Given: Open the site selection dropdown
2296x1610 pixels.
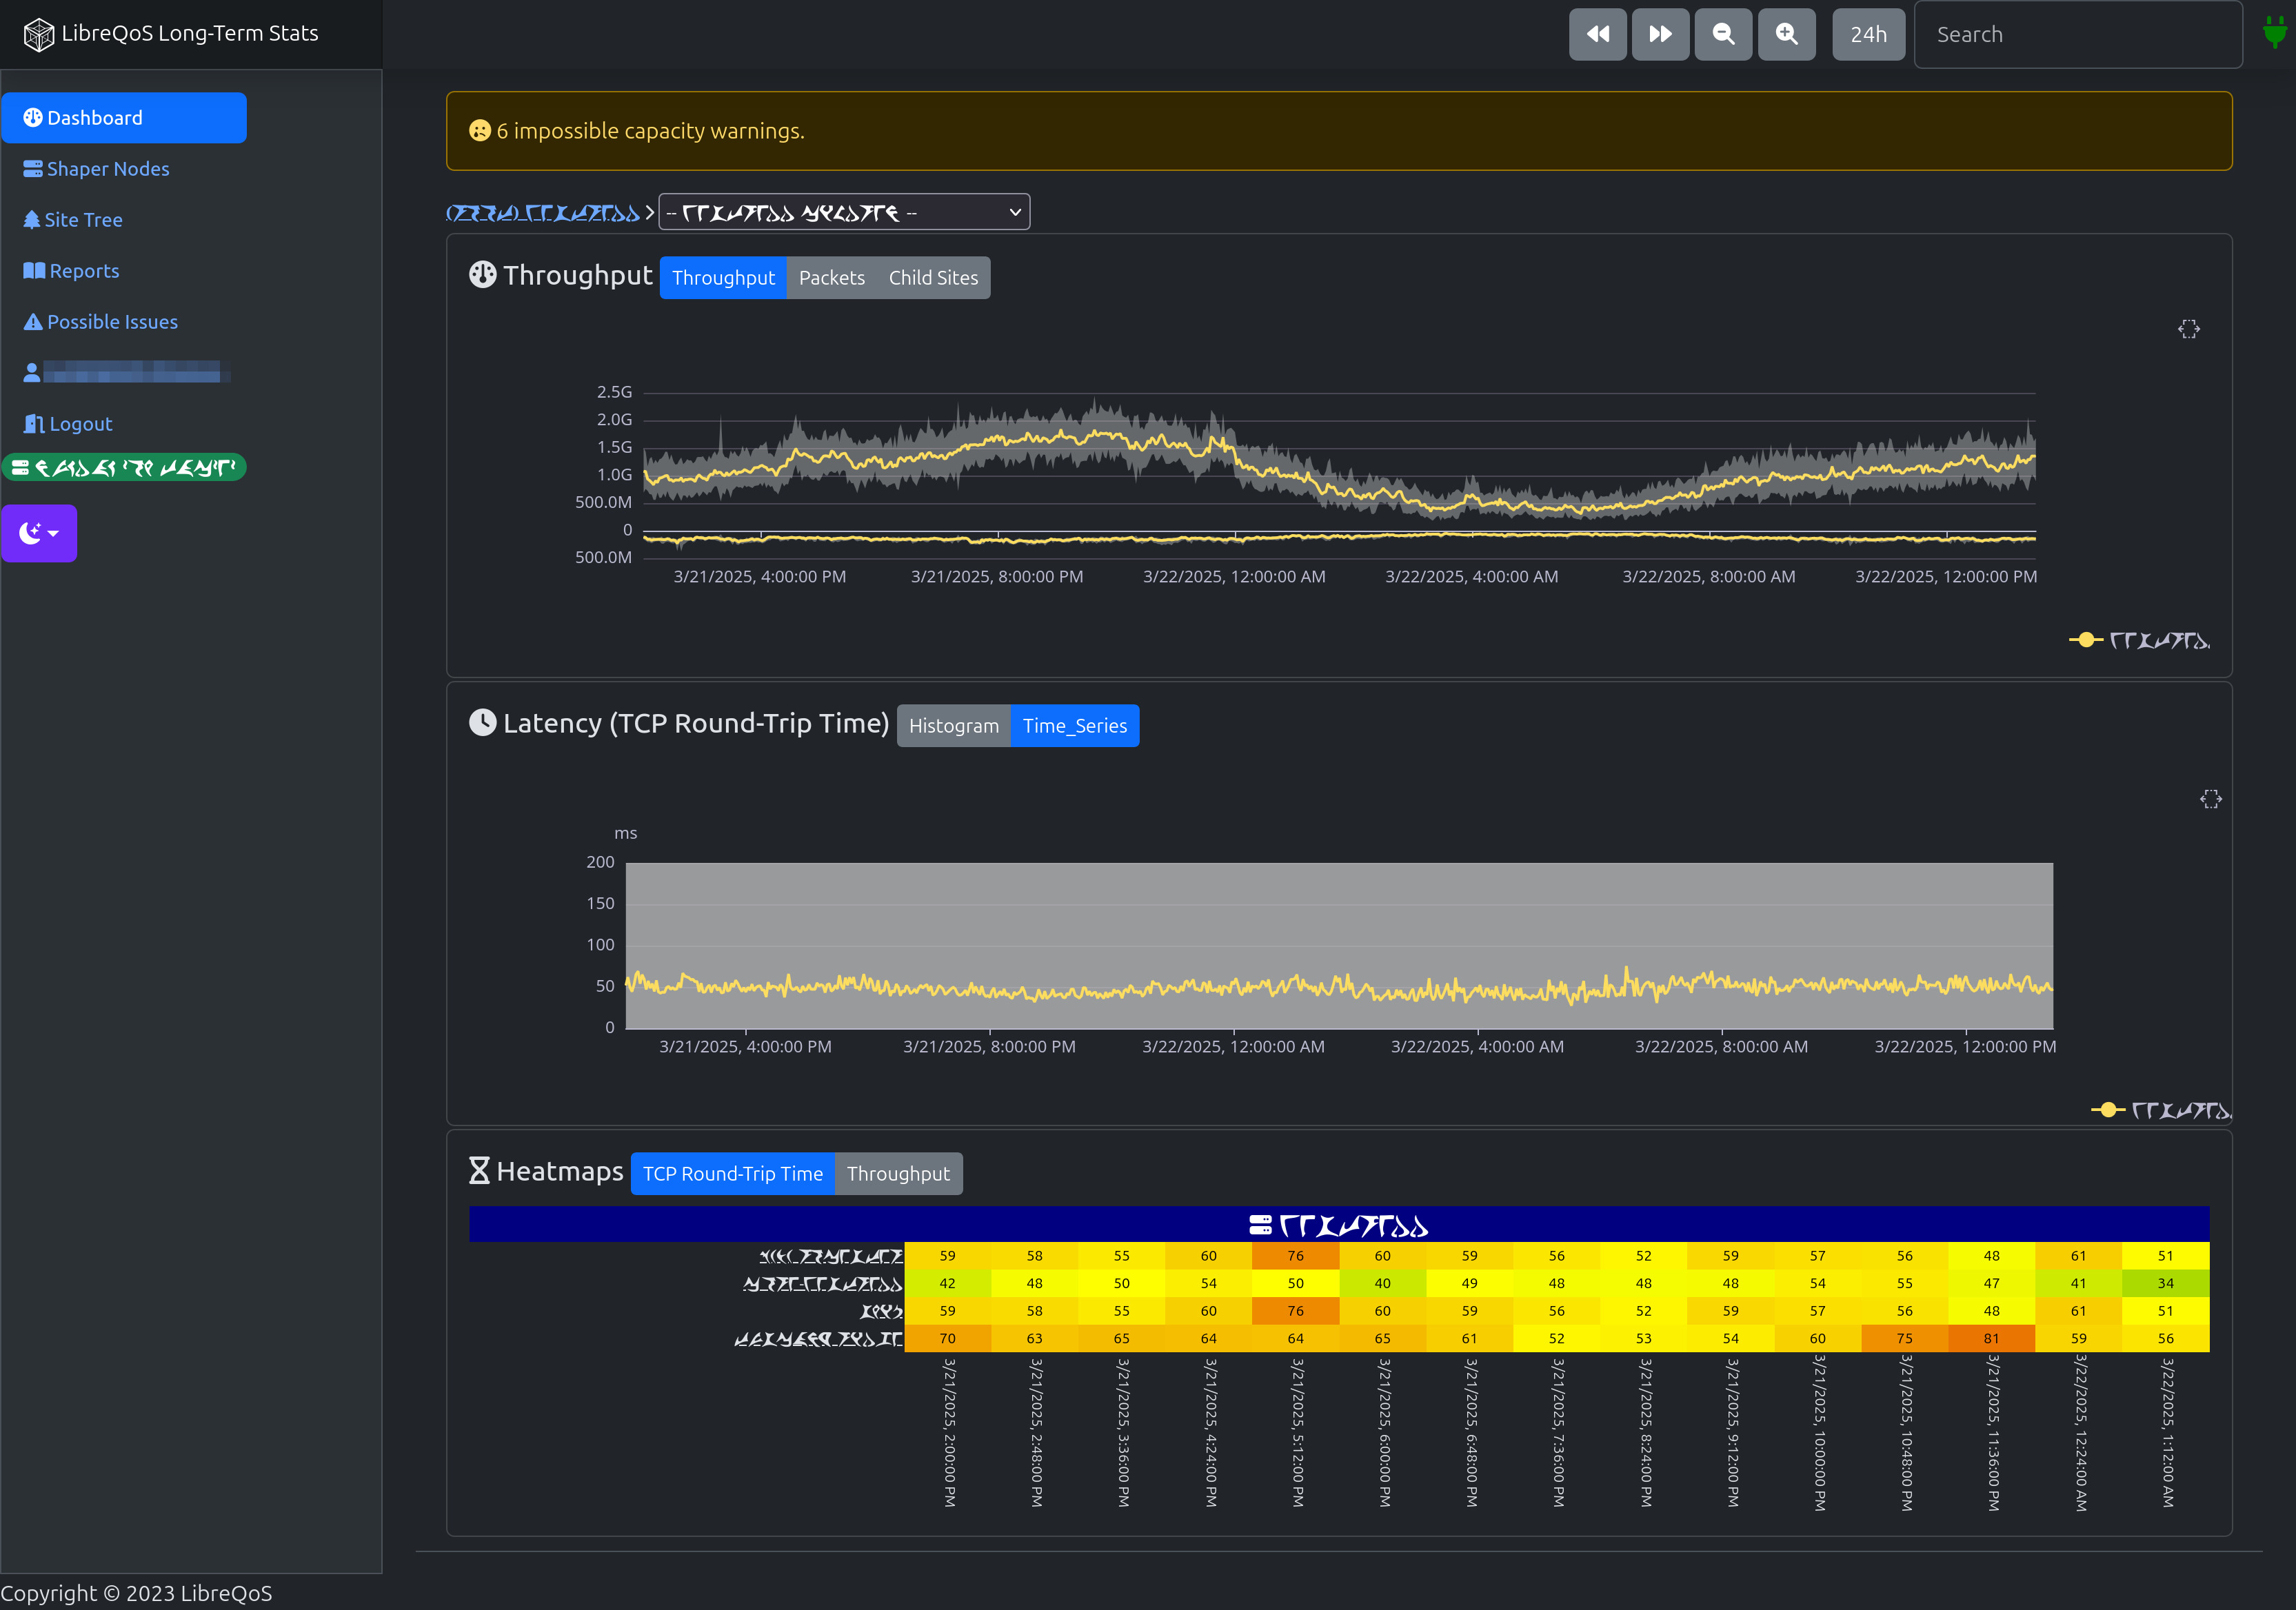Looking at the screenshot, I should click(x=843, y=211).
